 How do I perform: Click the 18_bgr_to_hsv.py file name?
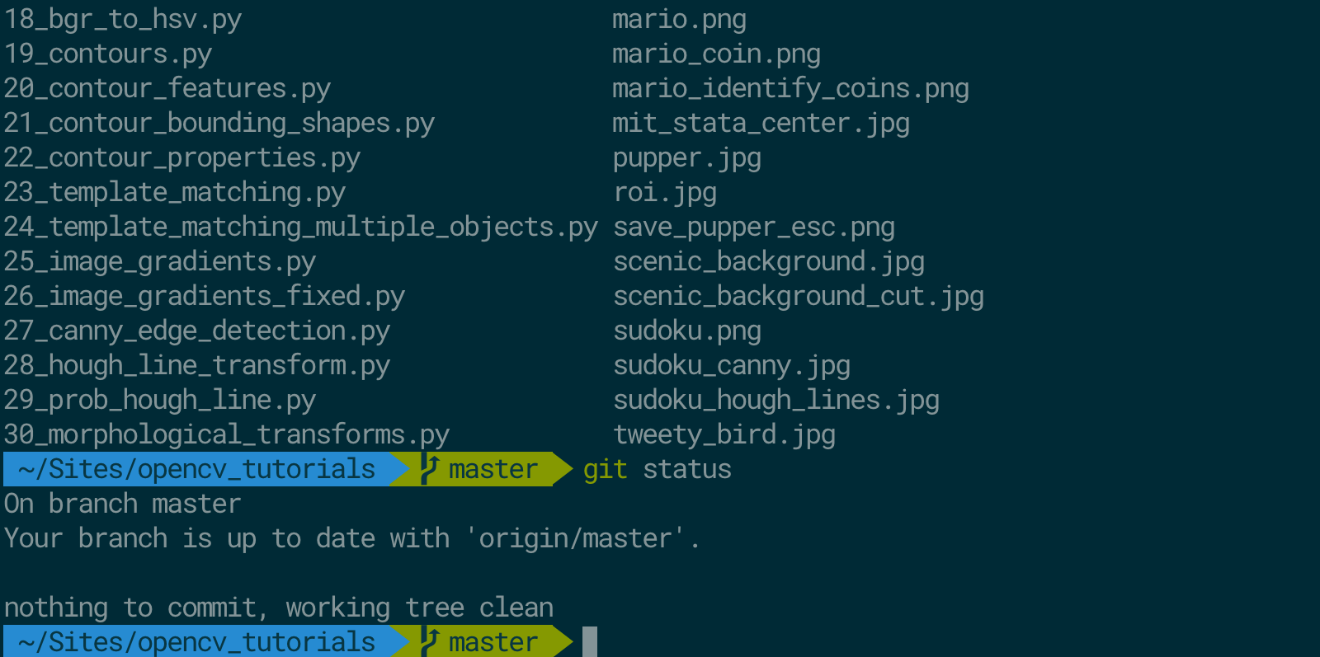(122, 20)
